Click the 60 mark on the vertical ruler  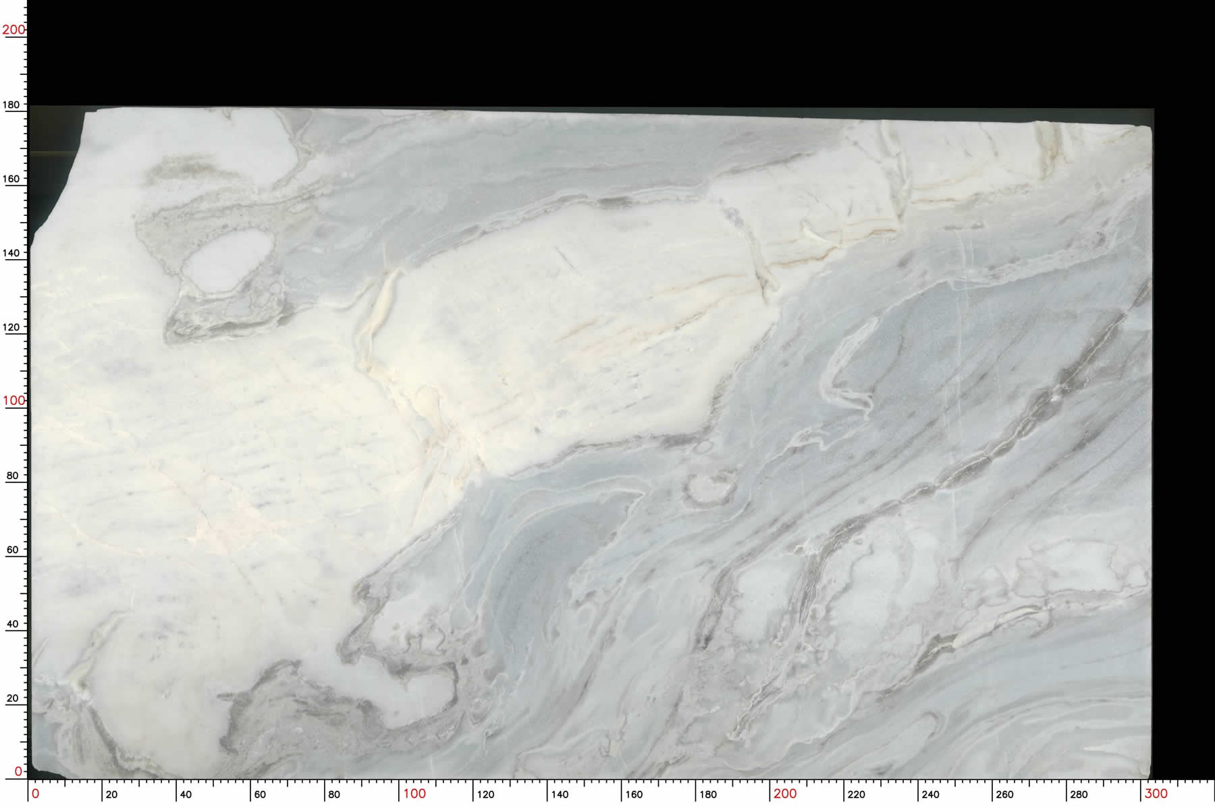pyautogui.click(x=12, y=550)
